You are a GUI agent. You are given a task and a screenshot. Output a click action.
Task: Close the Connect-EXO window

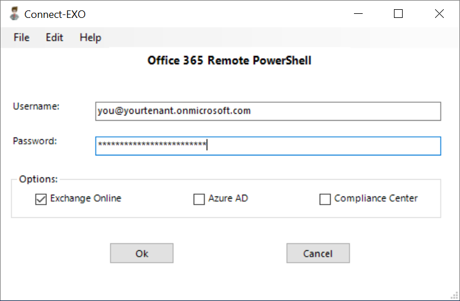click(x=439, y=14)
